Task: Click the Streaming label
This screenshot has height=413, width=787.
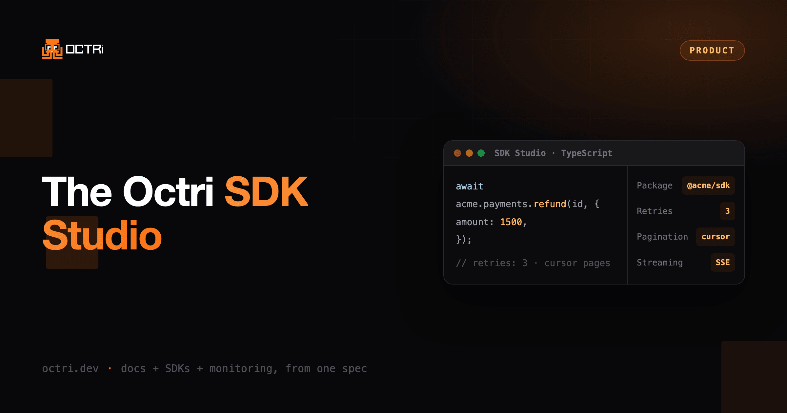Action: click(x=660, y=263)
